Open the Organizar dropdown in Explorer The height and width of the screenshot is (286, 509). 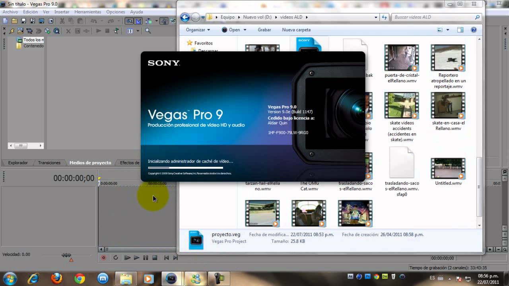tap(198, 30)
